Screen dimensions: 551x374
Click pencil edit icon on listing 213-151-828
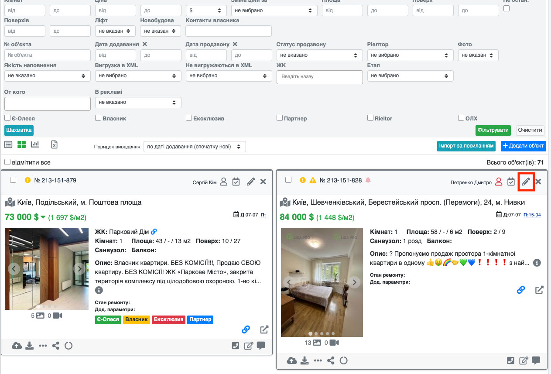[x=526, y=182]
